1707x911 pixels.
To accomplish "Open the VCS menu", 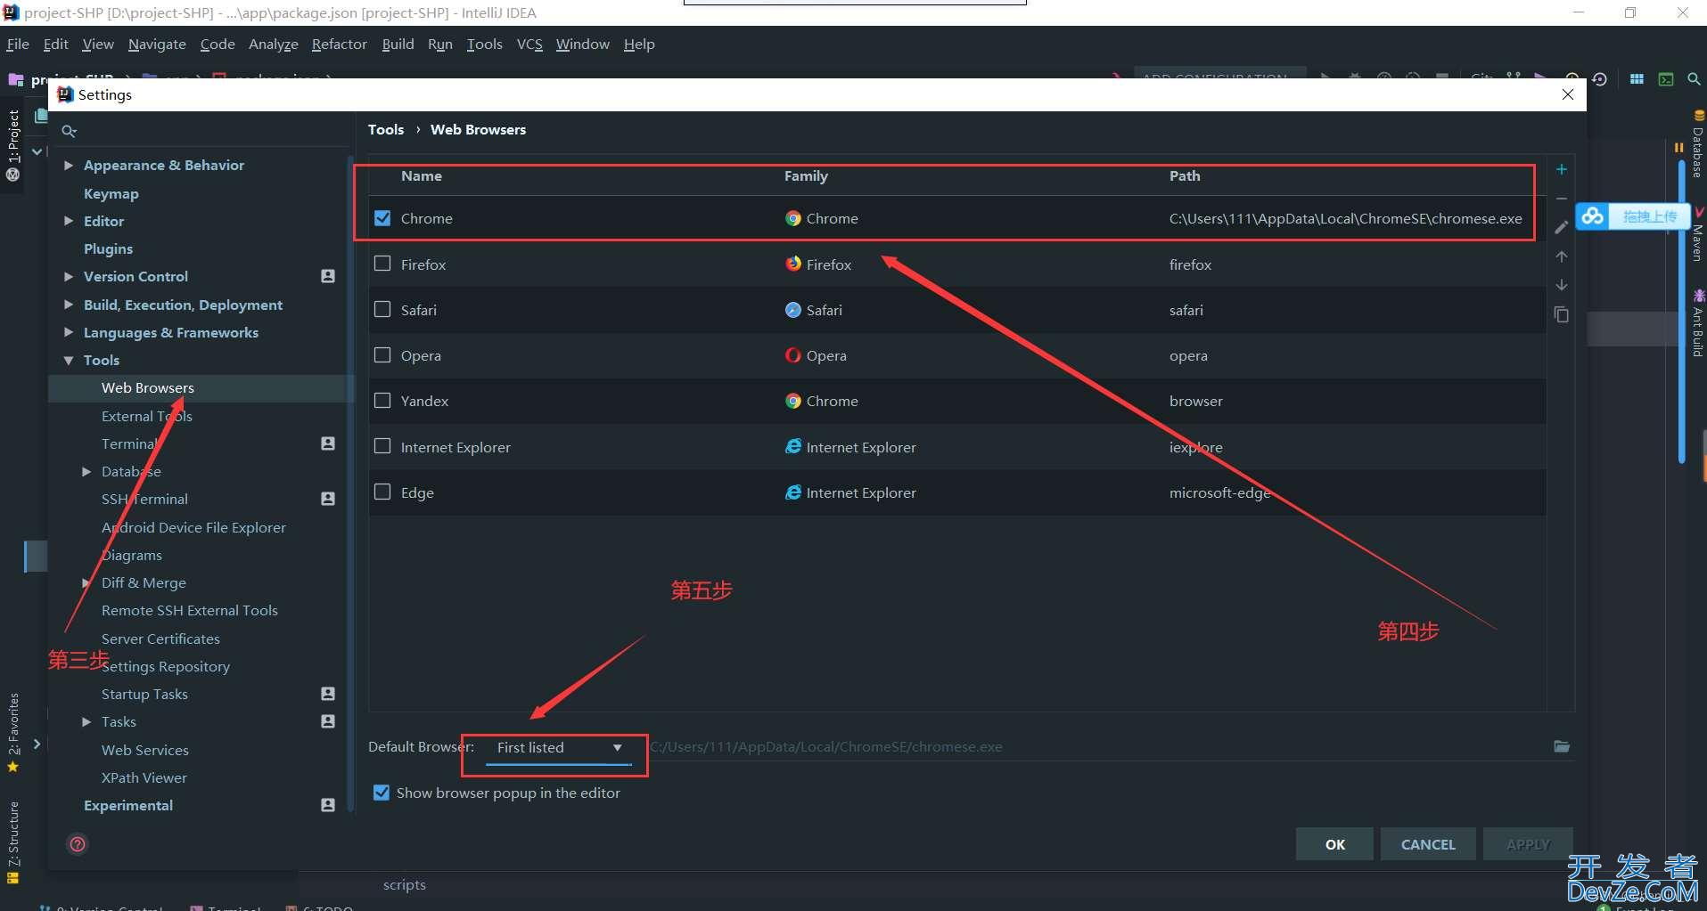I will [x=529, y=44].
